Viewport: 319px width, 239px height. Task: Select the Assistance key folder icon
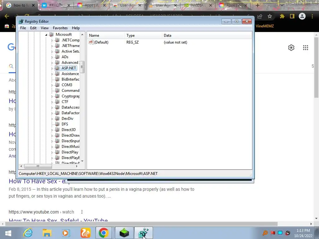coord(58,73)
